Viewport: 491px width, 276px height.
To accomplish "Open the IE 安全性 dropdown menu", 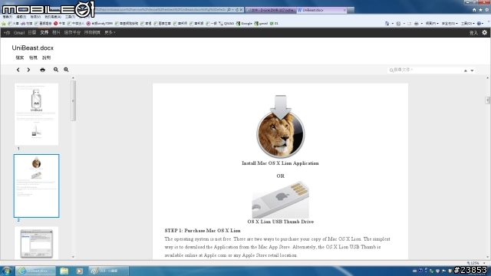I will [x=450, y=24].
